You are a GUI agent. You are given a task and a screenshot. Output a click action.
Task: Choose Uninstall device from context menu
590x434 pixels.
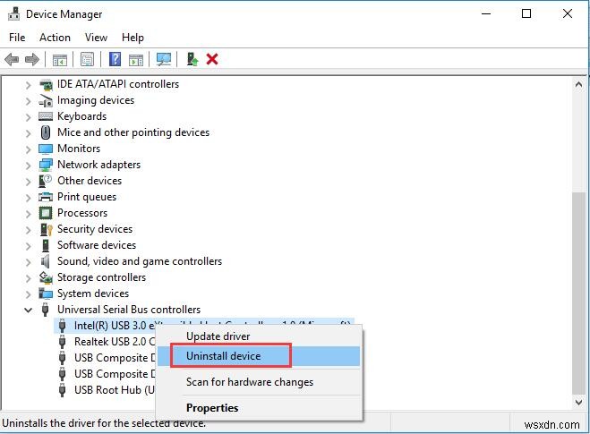(259, 356)
